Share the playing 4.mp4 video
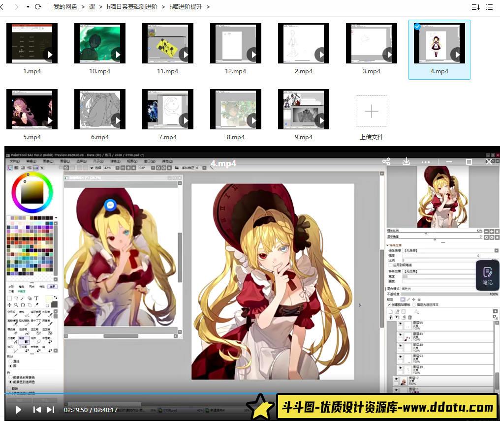 tap(386, 162)
